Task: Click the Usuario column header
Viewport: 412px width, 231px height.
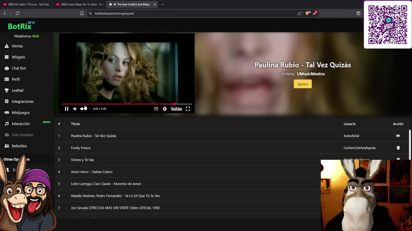Action: (350, 124)
